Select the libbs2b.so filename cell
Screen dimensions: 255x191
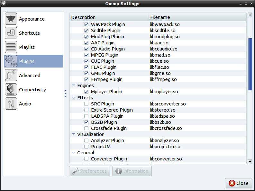click(197, 122)
